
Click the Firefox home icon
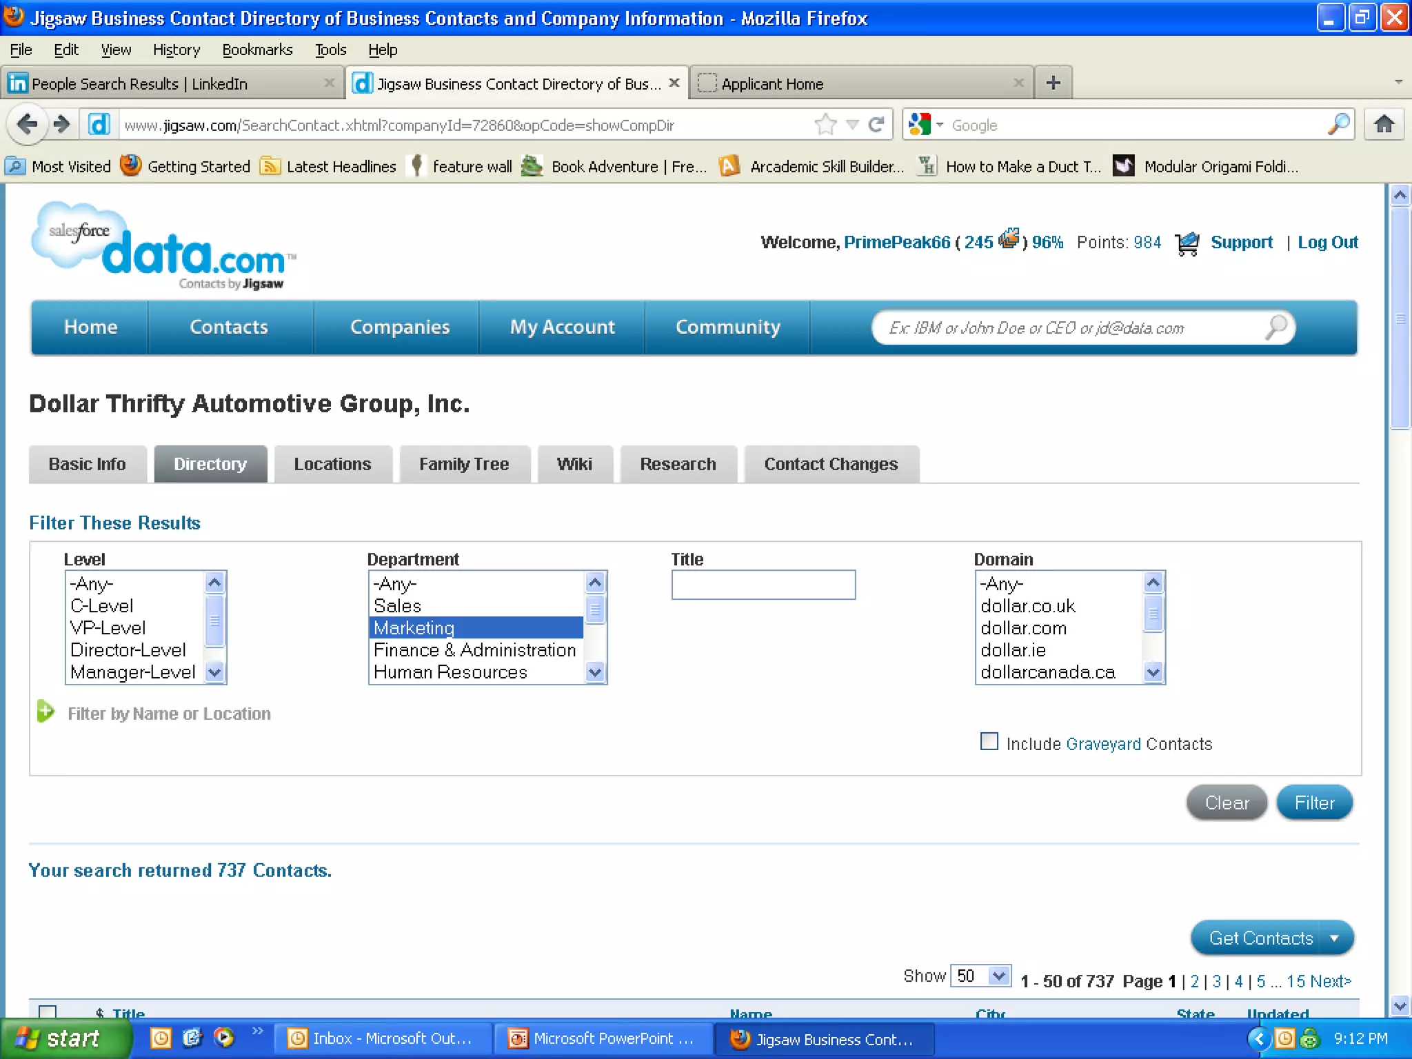point(1384,125)
